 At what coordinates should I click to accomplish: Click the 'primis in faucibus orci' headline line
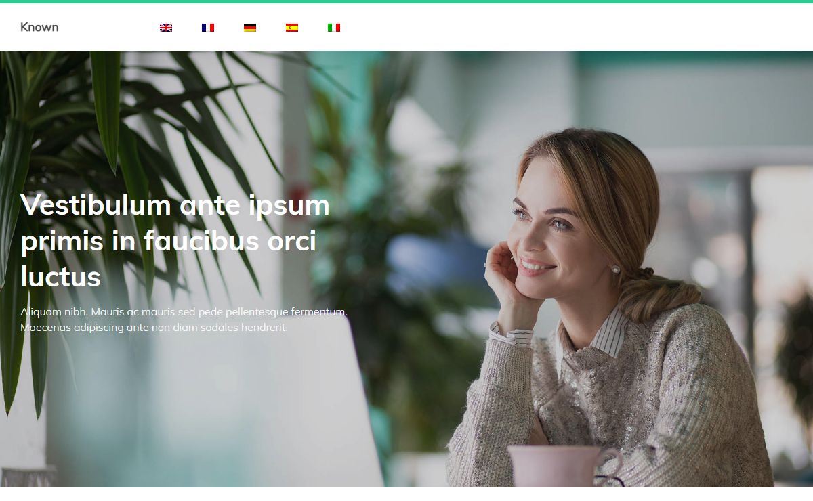(x=169, y=241)
